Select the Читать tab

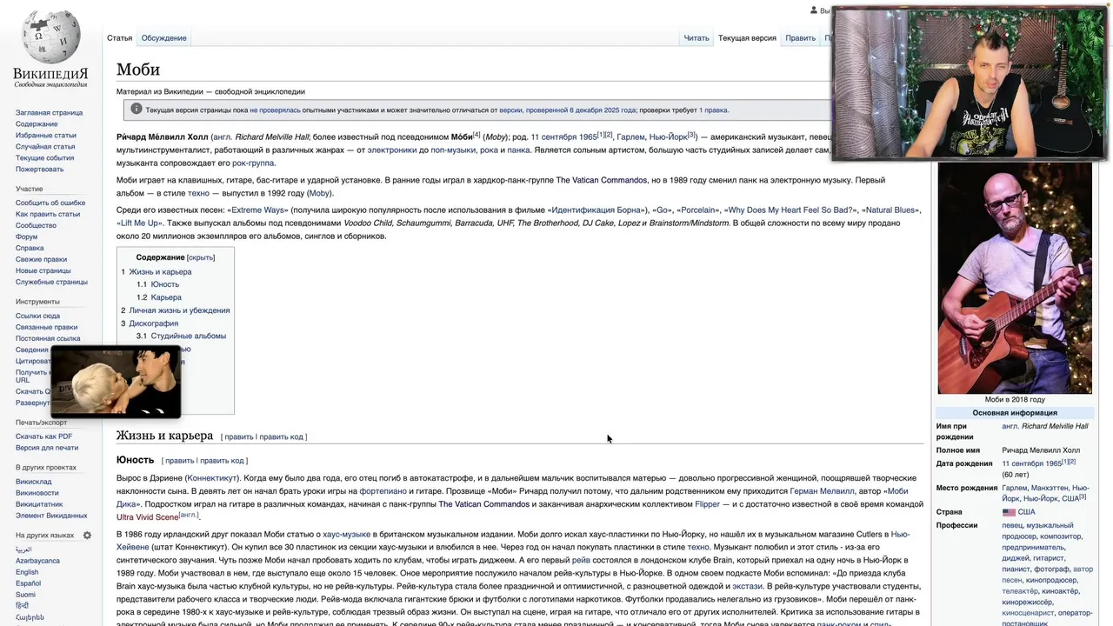[x=696, y=38]
